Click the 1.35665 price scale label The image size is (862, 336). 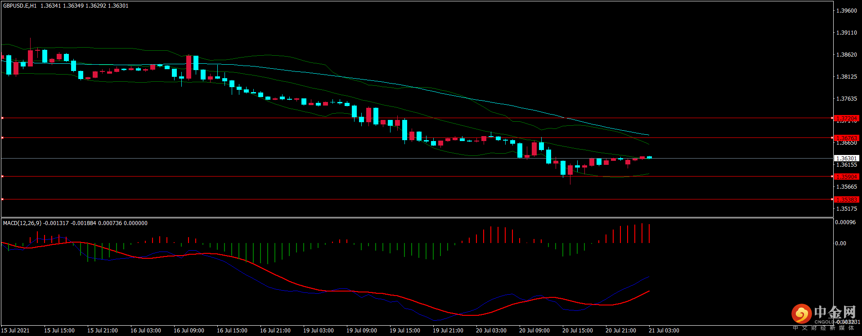(x=846, y=187)
